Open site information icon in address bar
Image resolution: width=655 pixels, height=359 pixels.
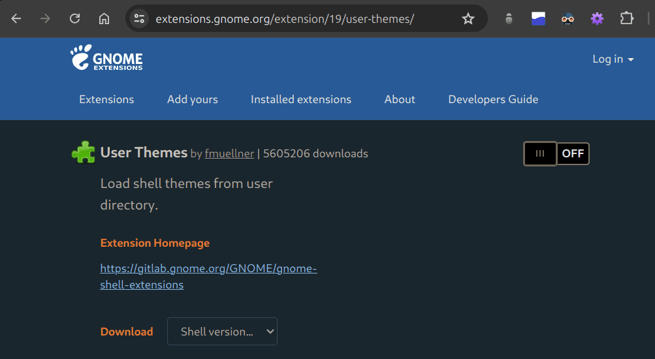tap(139, 19)
